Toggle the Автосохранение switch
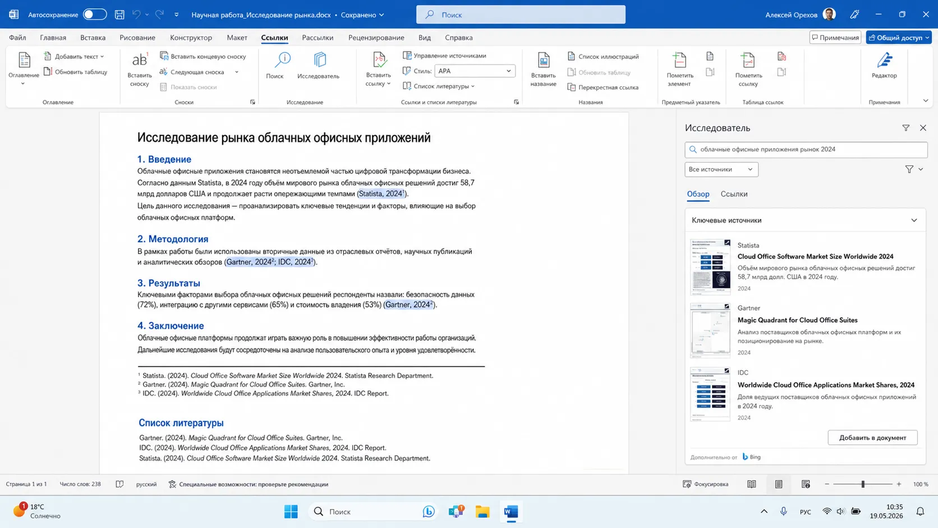The image size is (938, 528). pyautogui.click(x=94, y=15)
